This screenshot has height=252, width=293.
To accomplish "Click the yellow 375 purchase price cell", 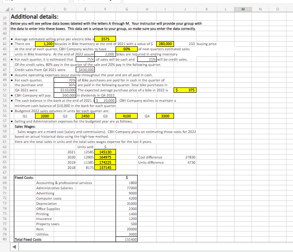I will point(185,90).
